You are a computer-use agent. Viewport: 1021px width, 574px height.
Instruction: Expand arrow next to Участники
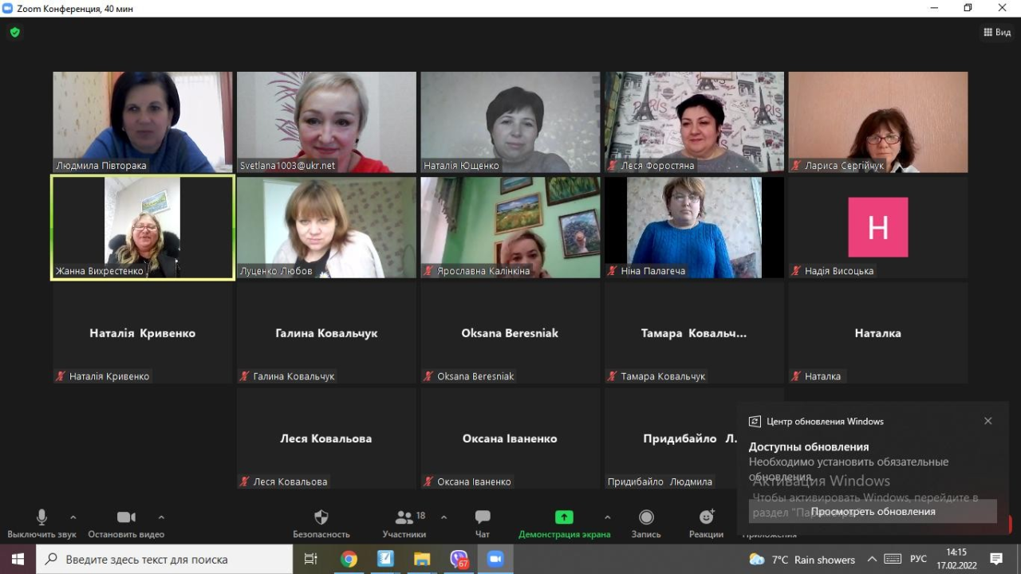443,517
